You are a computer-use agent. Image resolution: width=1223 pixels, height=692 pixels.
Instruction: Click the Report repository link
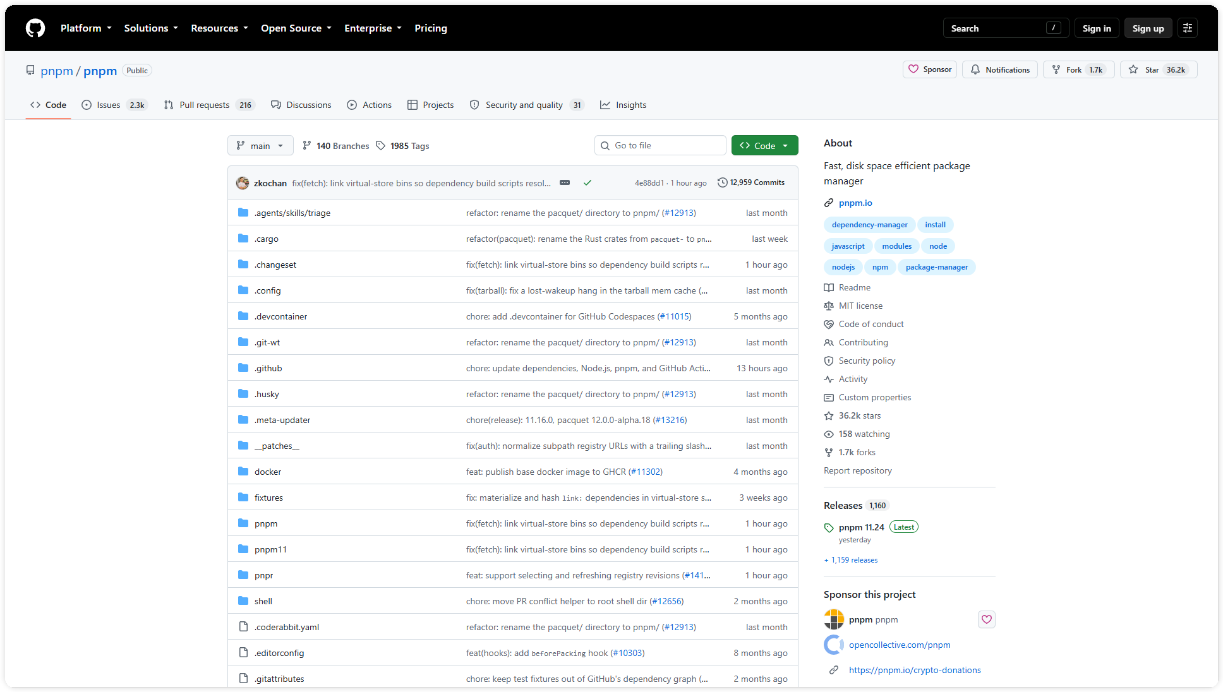coord(858,470)
